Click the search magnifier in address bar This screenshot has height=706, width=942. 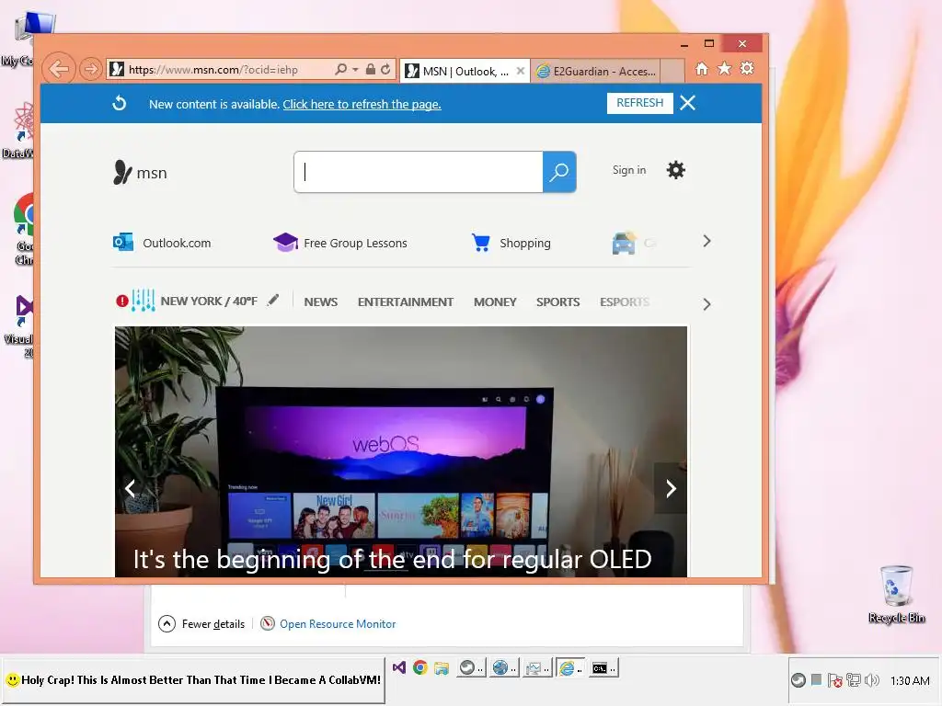(x=340, y=70)
